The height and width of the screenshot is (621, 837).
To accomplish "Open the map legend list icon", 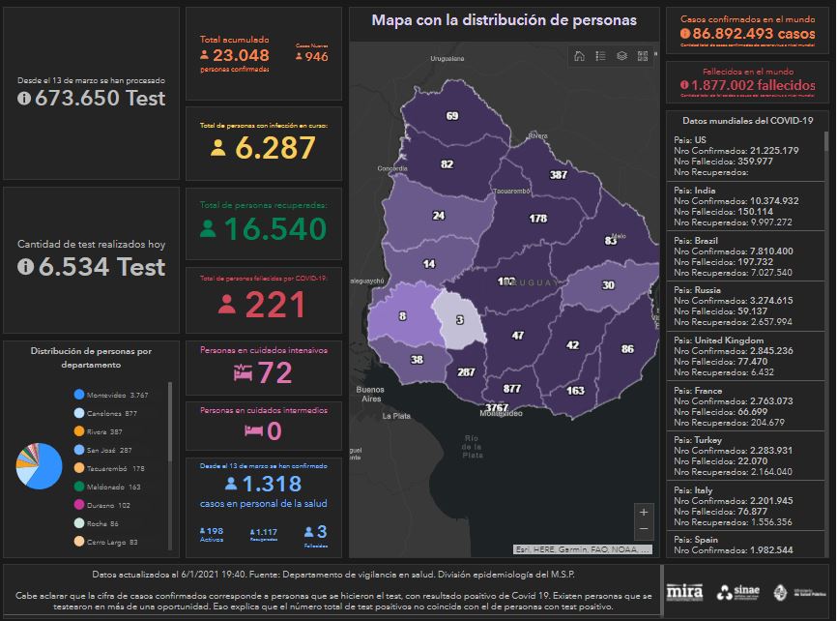I will pyautogui.click(x=600, y=56).
